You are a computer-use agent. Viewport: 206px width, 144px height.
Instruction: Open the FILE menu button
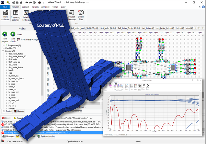5,7
